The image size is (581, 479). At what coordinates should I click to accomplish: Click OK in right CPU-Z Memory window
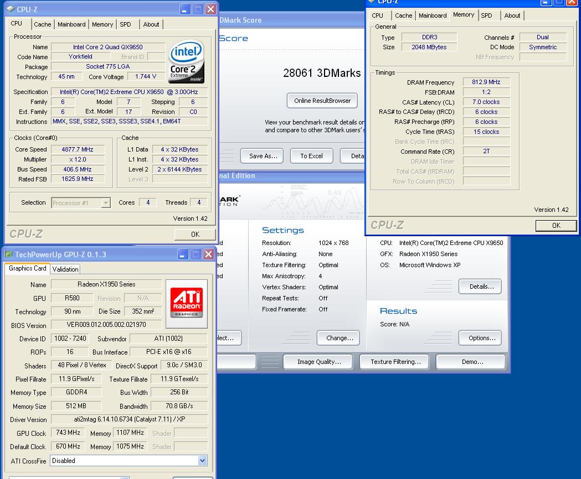pos(556,226)
